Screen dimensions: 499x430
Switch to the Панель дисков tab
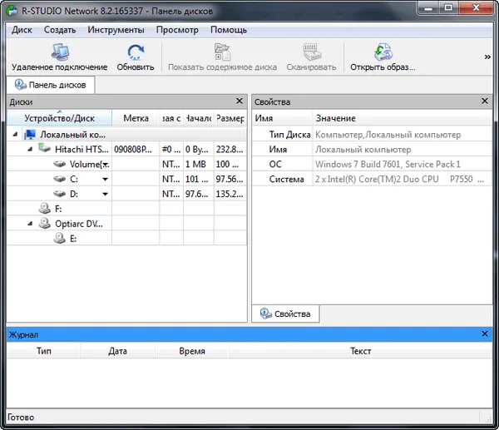[x=51, y=85]
